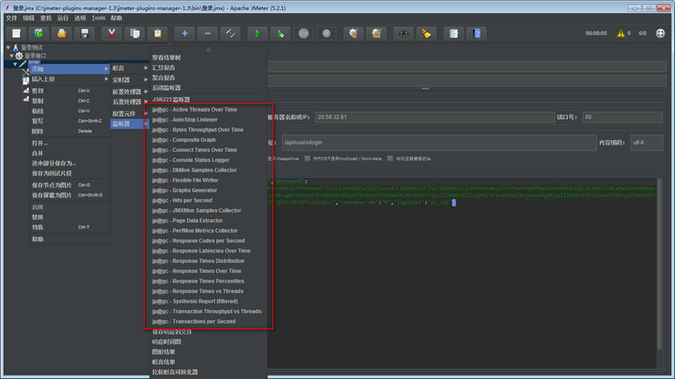Image resolution: width=675 pixels, height=379 pixels.
Task: Click the New test plan toolbar icon
Action: pyautogui.click(x=16, y=34)
